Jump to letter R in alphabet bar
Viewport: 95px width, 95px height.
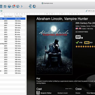72,14
